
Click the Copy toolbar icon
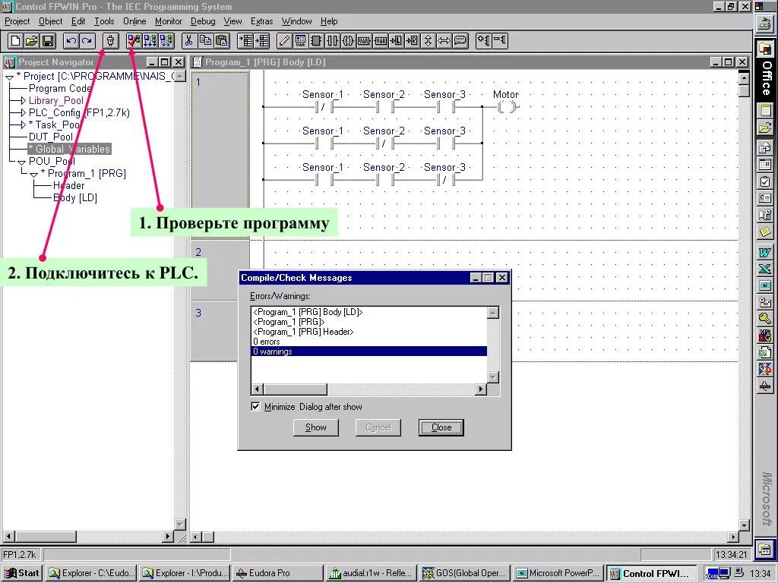point(205,41)
